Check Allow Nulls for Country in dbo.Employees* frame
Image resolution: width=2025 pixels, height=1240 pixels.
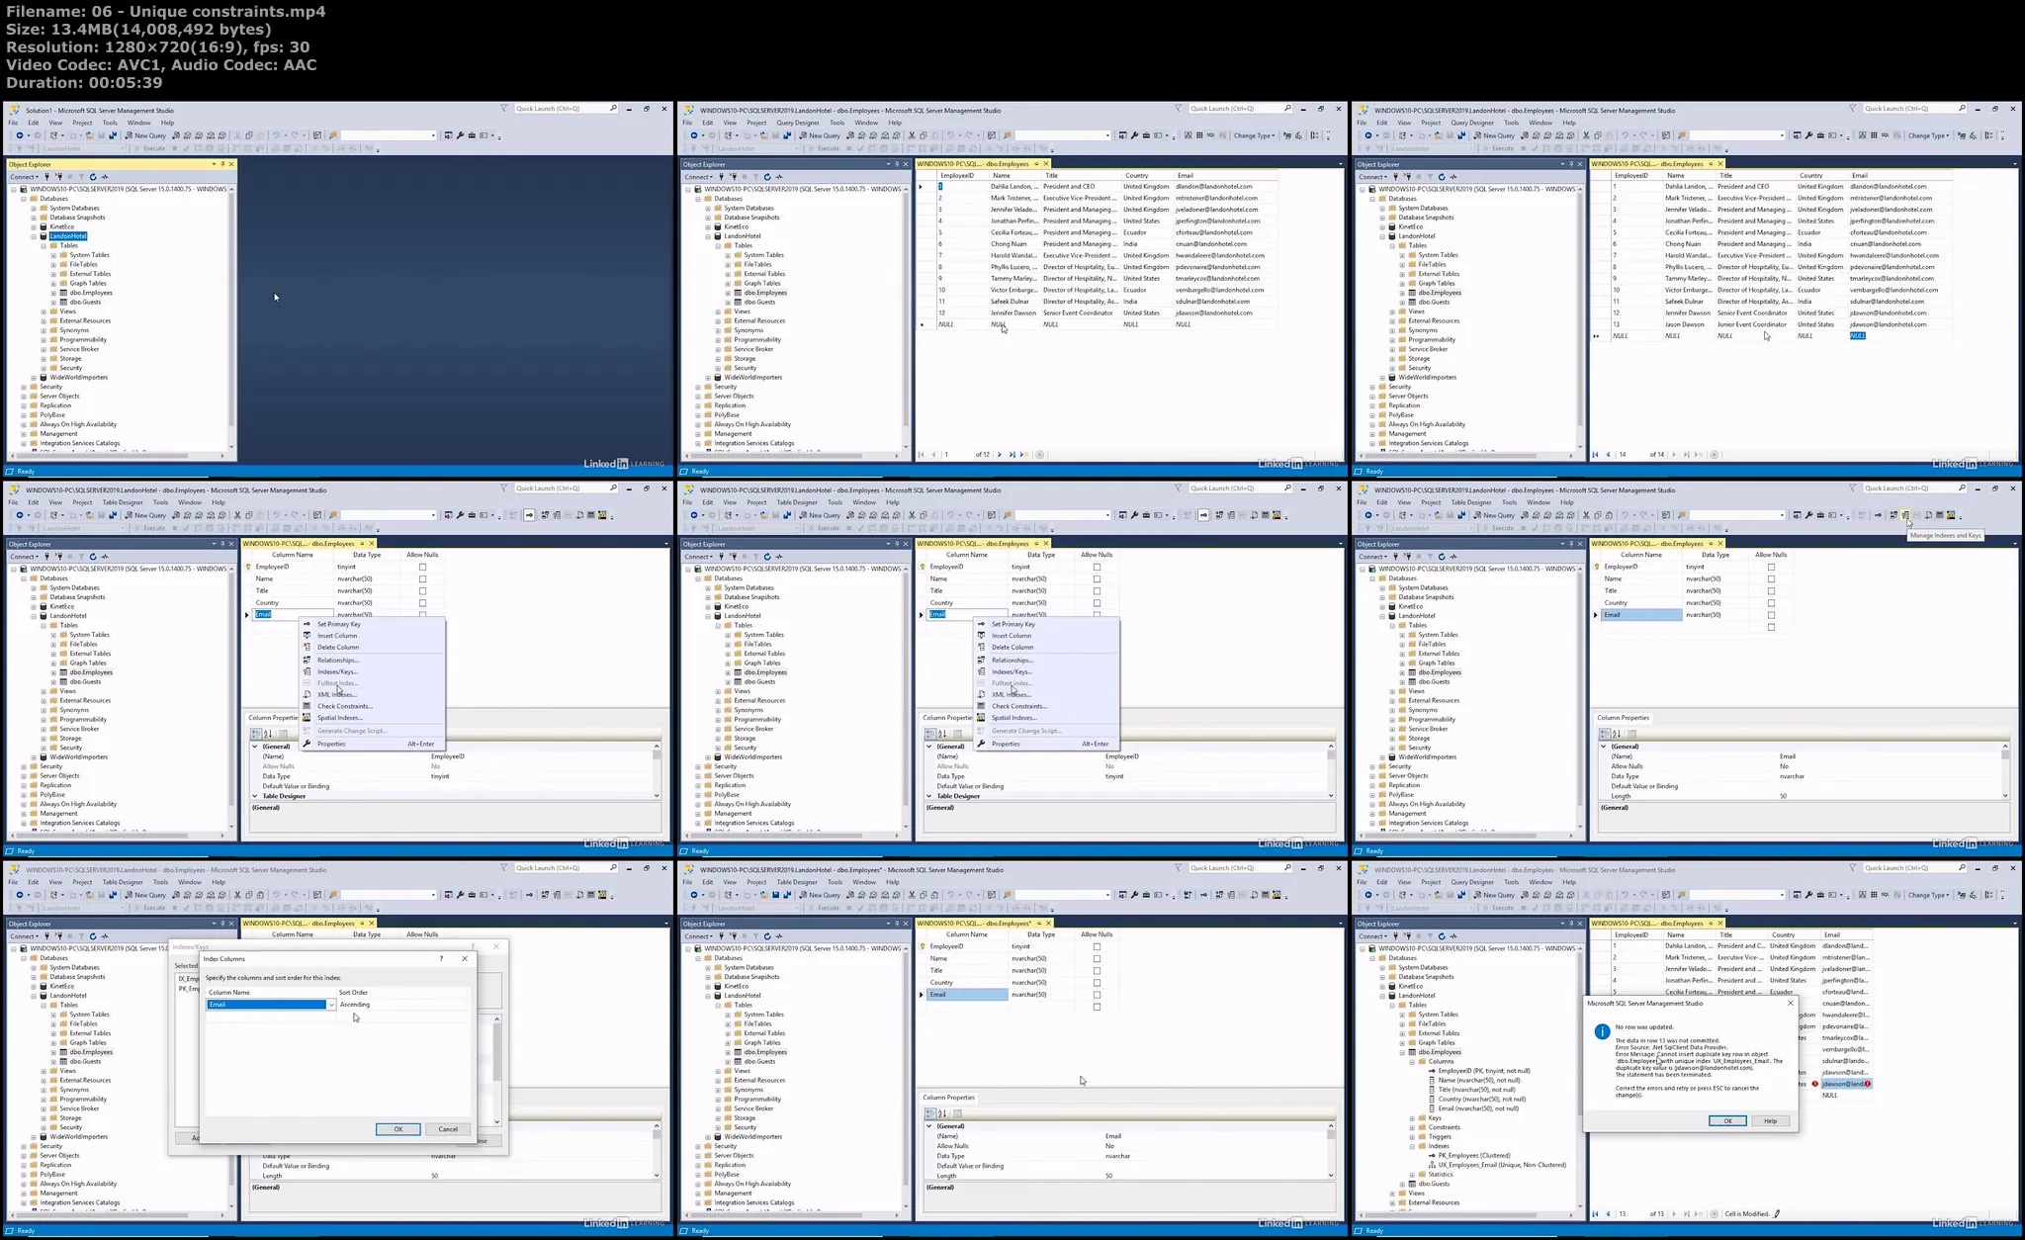[1097, 982]
